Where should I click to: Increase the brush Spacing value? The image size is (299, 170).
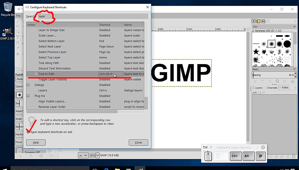coord(295,73)
